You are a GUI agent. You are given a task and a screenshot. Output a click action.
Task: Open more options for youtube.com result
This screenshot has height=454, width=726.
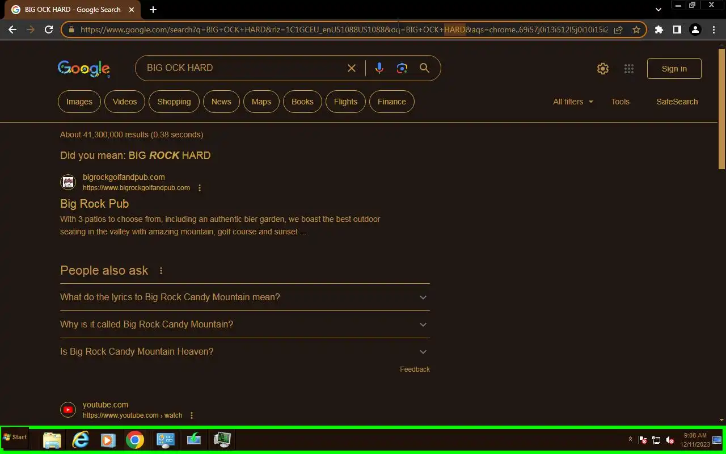click(192, 415)
